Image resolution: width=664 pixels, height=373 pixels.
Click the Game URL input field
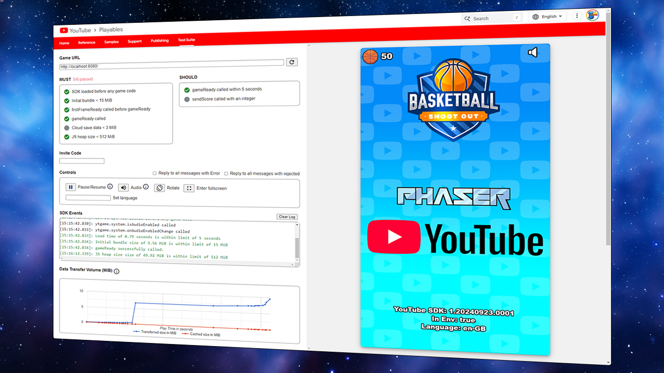point(172,65)
